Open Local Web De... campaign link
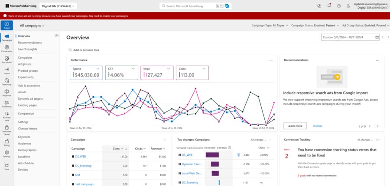Screen dimensions: 390x186 coord(192,173)
